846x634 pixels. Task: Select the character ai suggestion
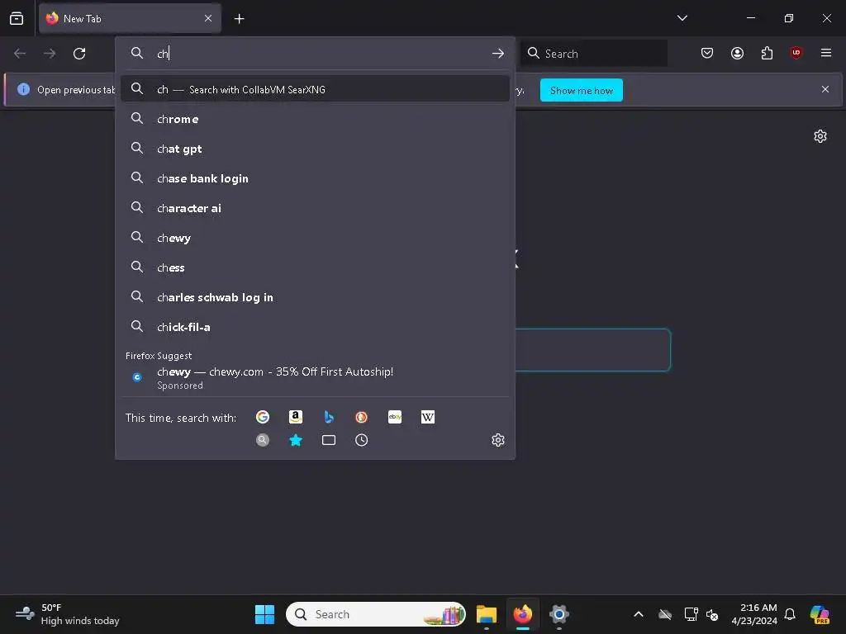[315, 208]
